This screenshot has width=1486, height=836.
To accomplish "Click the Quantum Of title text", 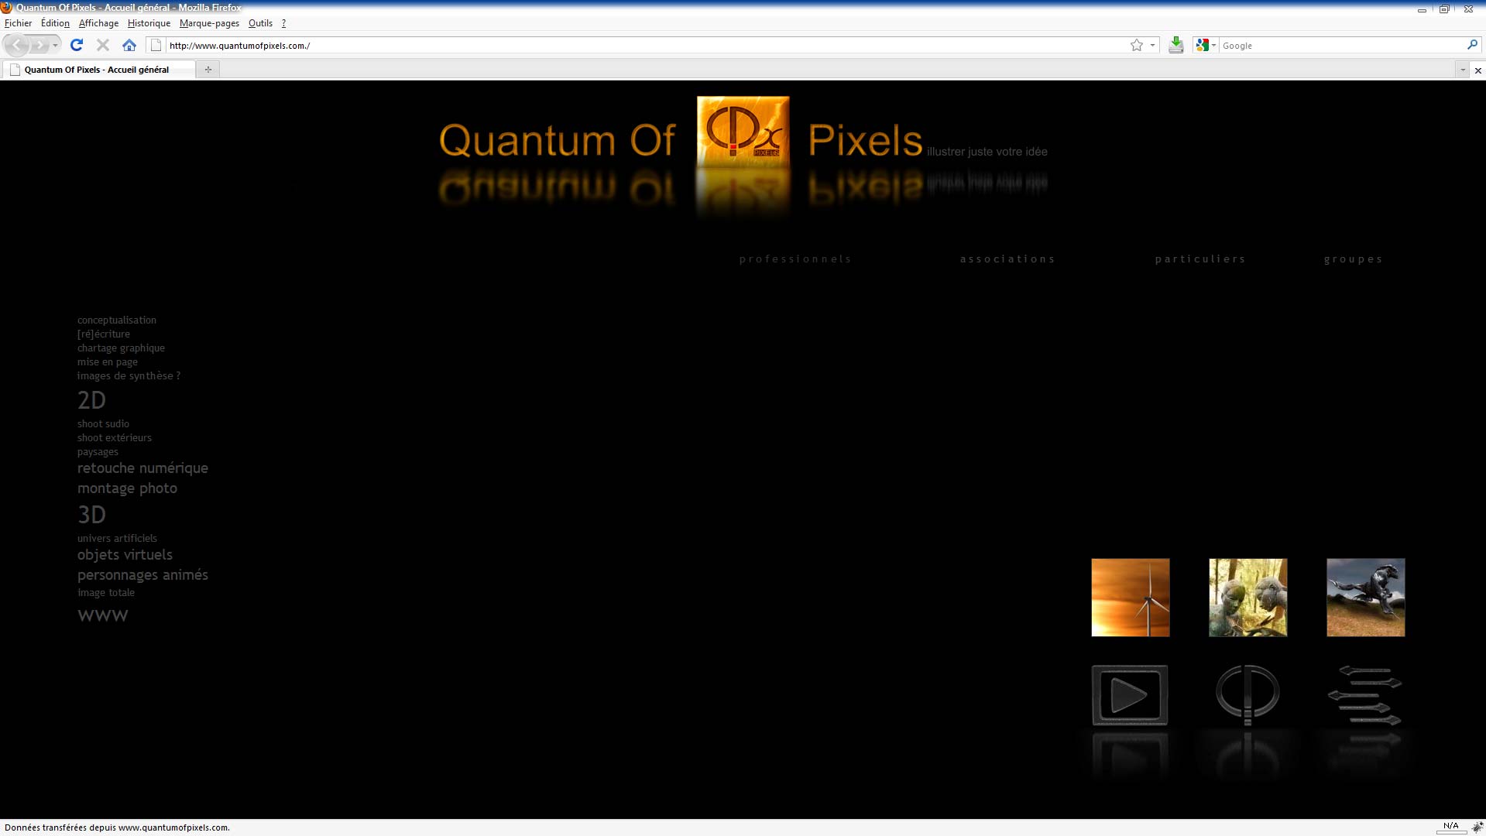I will pos(557,140).
